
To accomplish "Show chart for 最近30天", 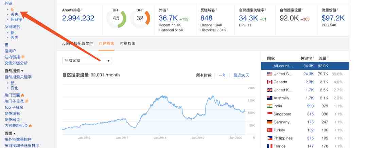I will [241, 75].
